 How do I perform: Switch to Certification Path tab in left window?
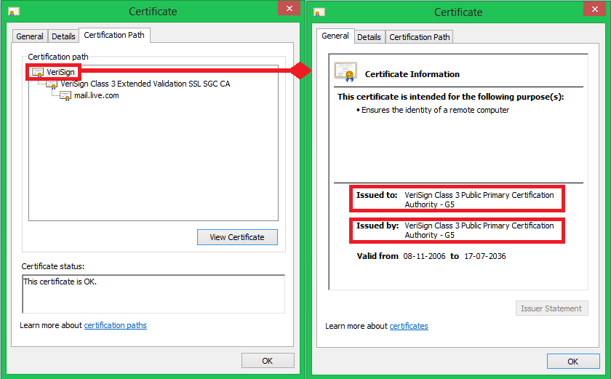pyautogui.click(x=114, y=35)
